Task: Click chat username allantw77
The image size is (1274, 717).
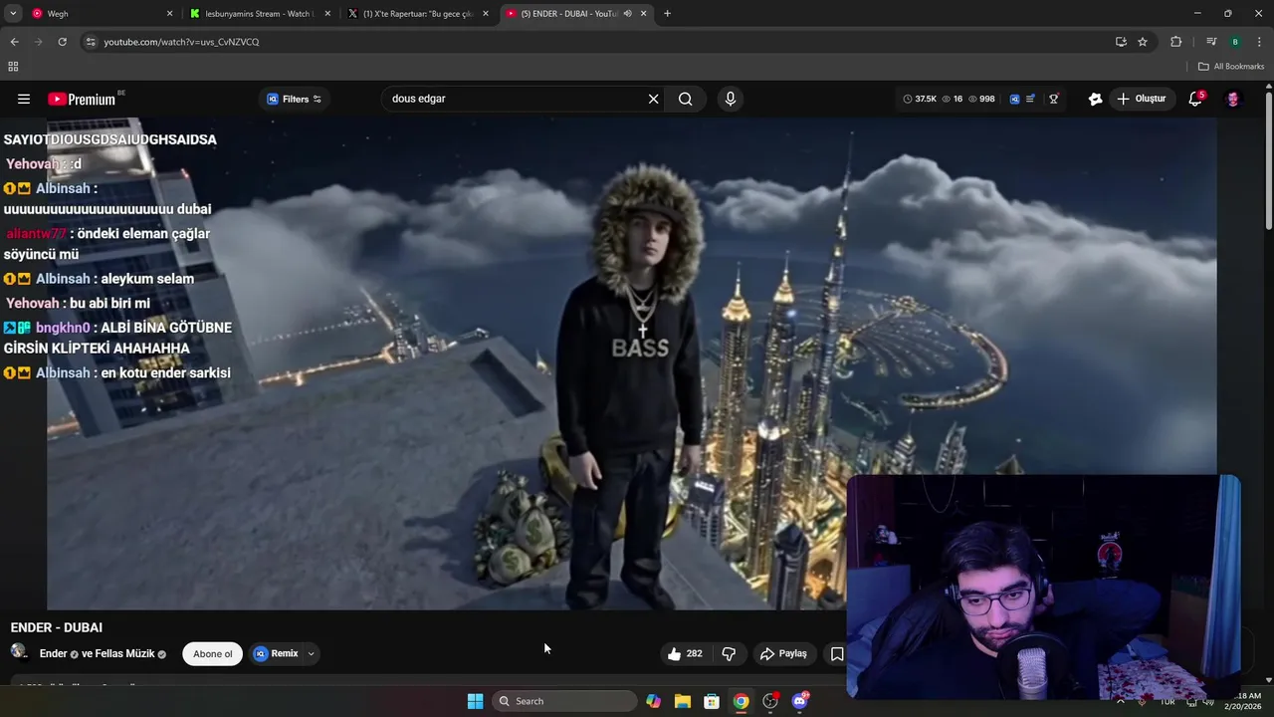Action: (x=36, y=234)
